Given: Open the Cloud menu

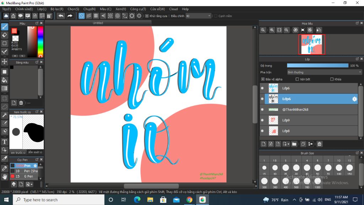Looking at the screenshot, I should [173, 9].
